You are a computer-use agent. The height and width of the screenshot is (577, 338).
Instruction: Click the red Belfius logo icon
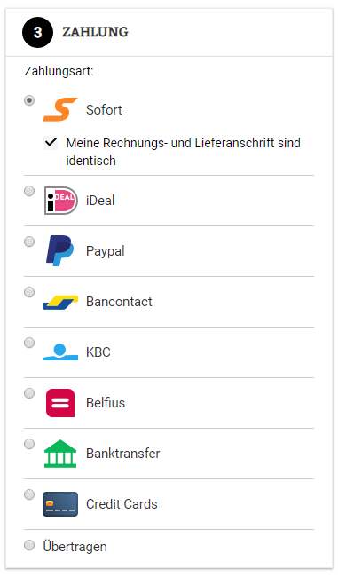pos(60,403)
